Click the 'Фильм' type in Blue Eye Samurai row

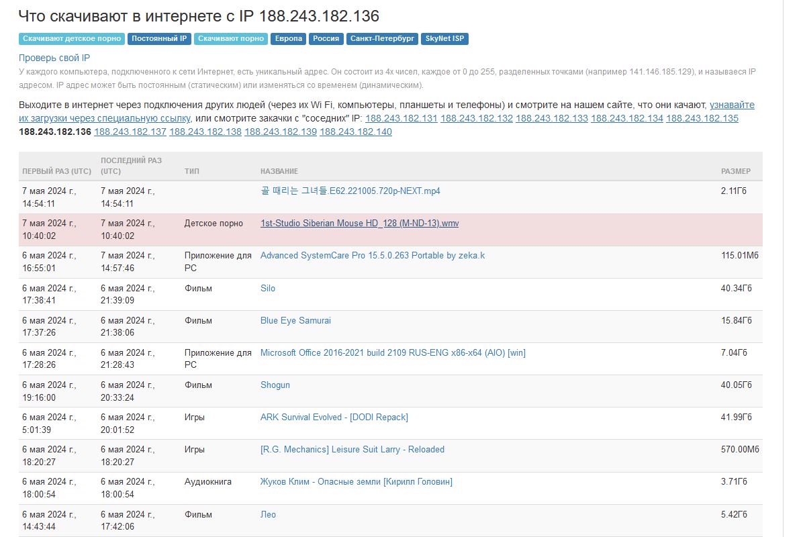click(198, 320)
